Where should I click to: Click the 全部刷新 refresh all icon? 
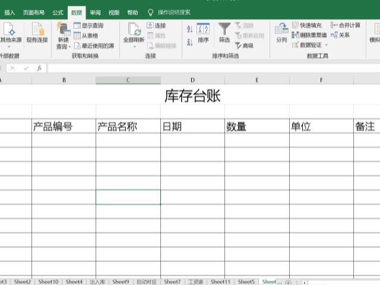(134, 29)
